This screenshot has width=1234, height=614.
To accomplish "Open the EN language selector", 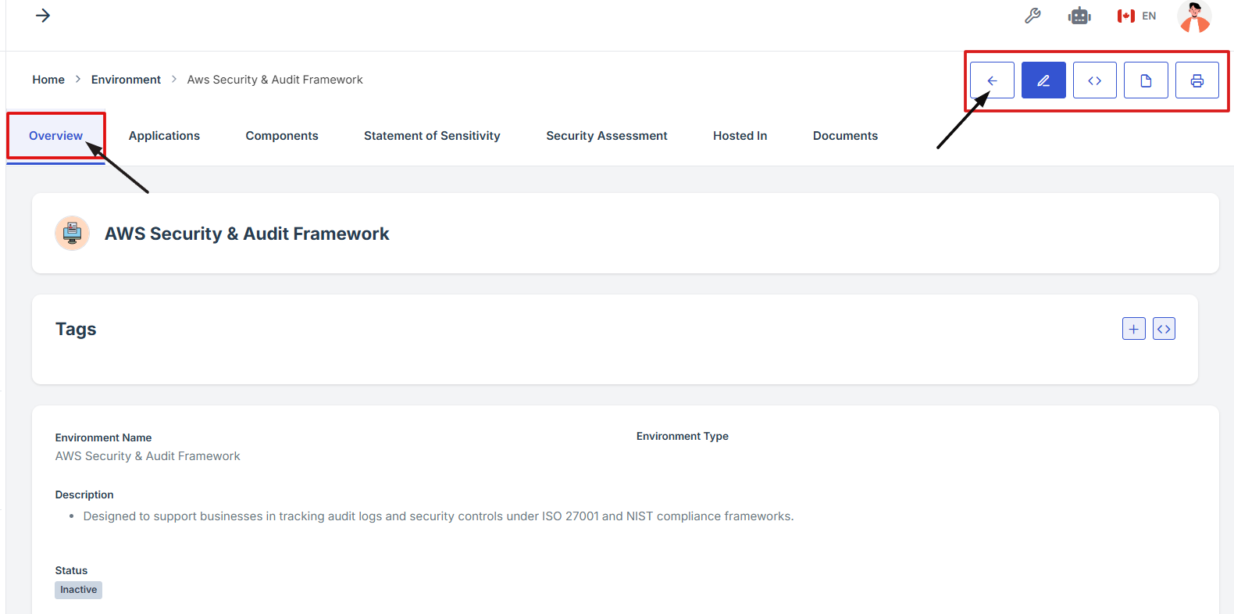I will coord(1136,16).
